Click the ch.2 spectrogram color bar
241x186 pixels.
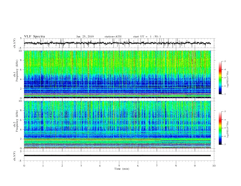pos(220,128)
